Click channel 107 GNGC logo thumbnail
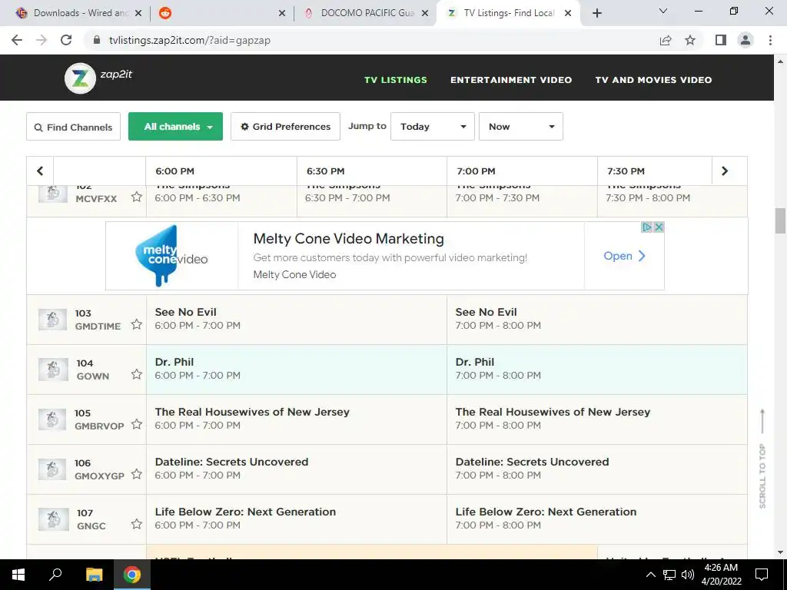 point(53,519)
